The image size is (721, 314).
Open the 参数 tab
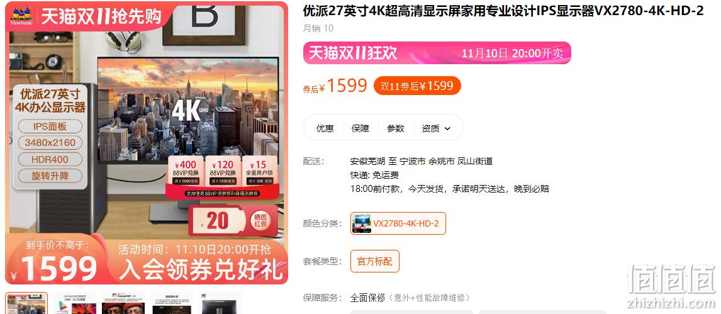pos(396,128)
